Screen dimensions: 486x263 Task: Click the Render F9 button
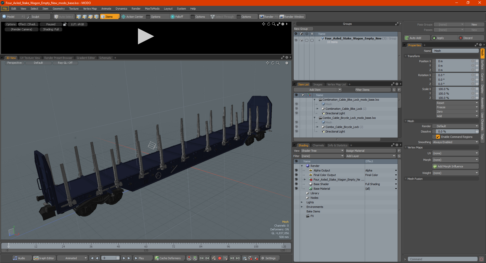click(x=269, y=17)
